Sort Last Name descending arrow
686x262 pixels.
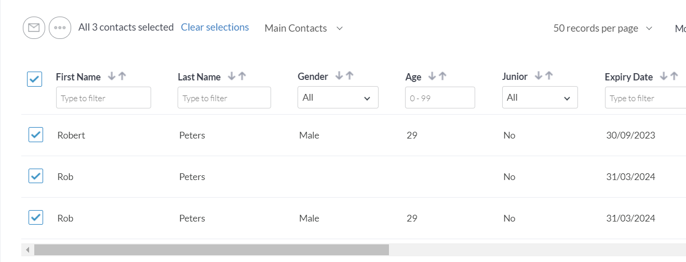[x=232, y=76]
